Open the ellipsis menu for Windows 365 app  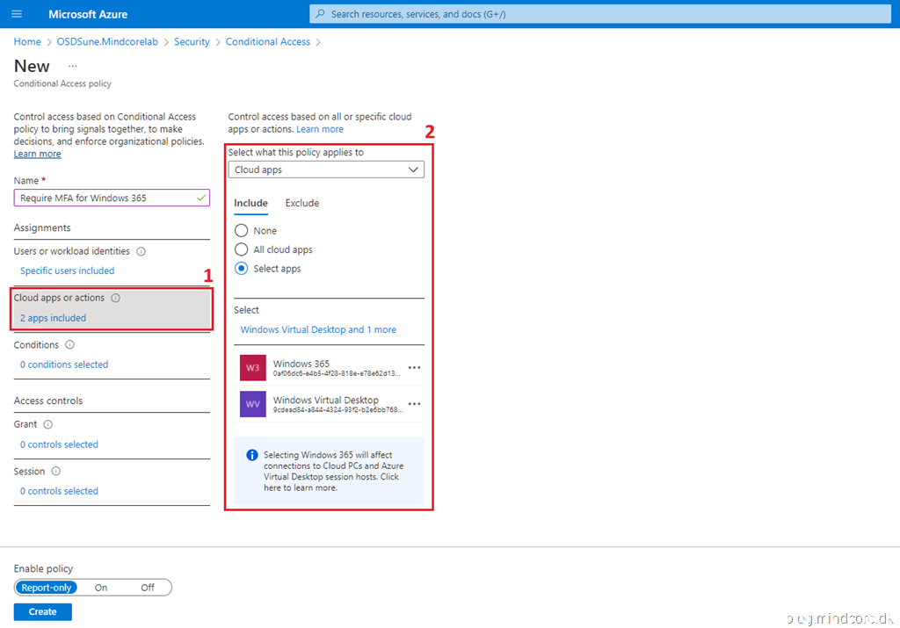(x=414, y=367)
